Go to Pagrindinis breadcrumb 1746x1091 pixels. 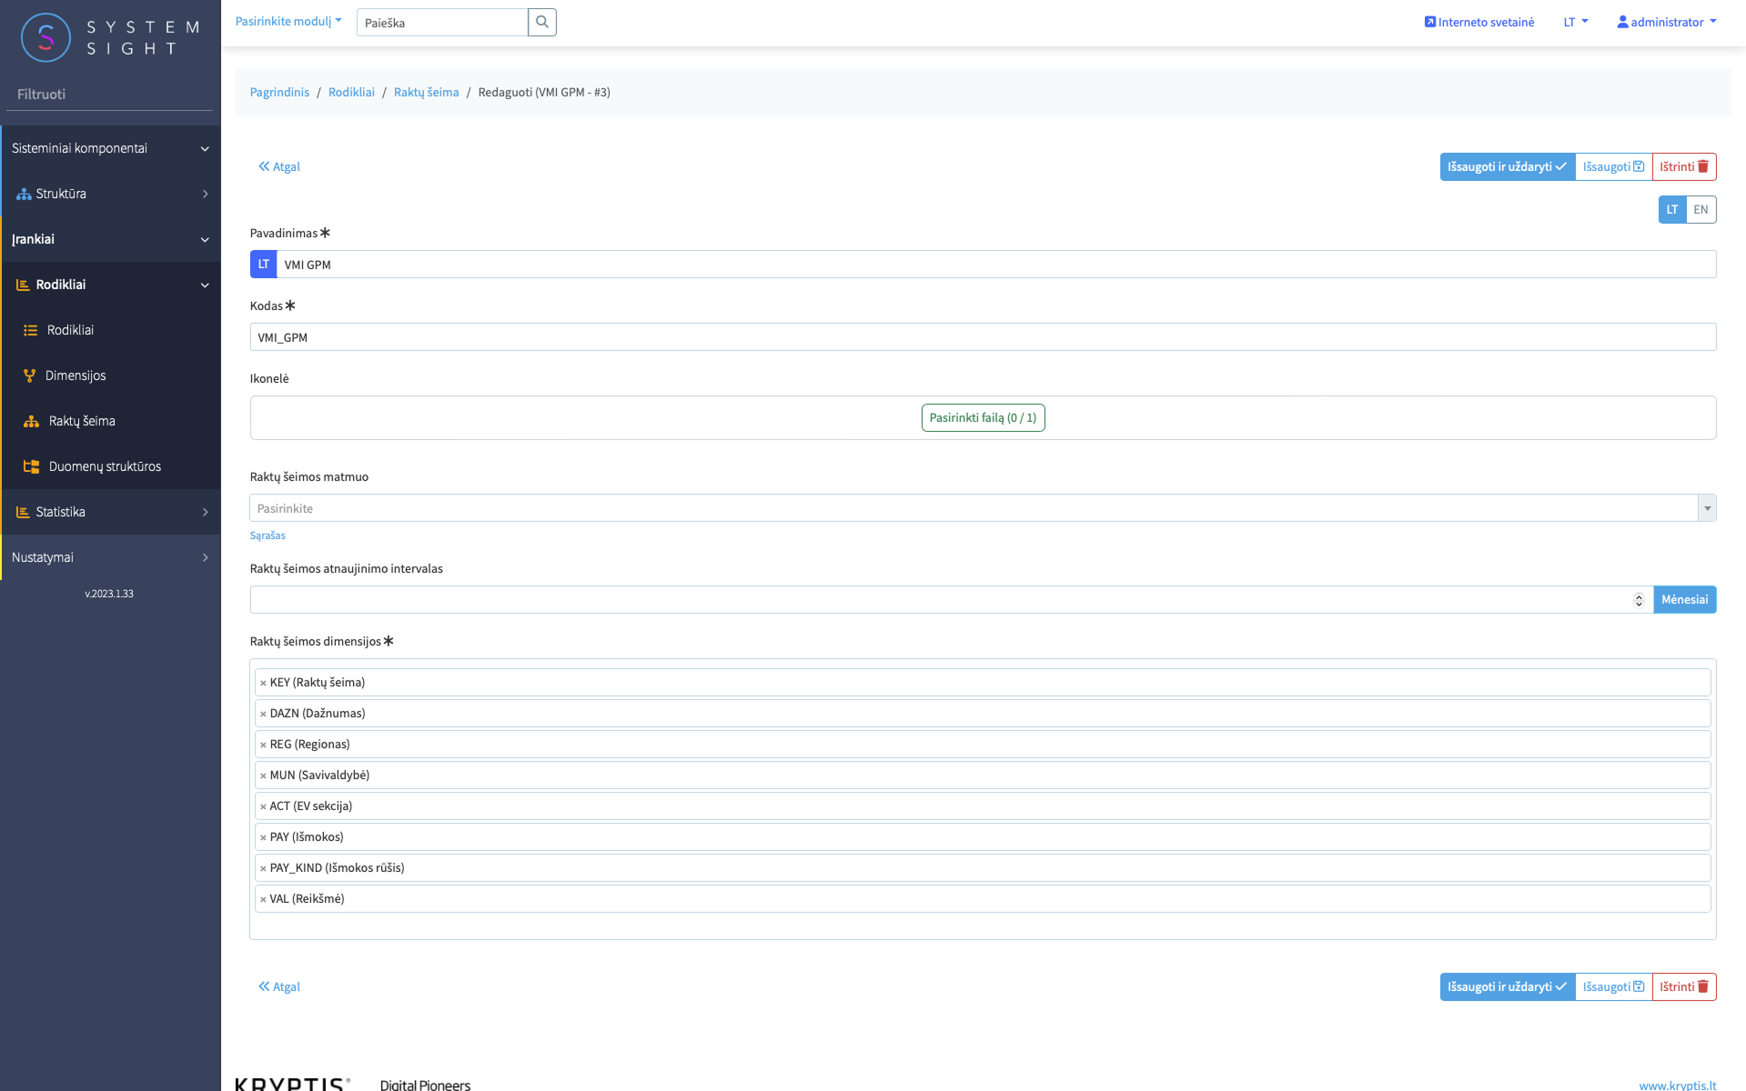pyautogui.click(x=279, y=92)
